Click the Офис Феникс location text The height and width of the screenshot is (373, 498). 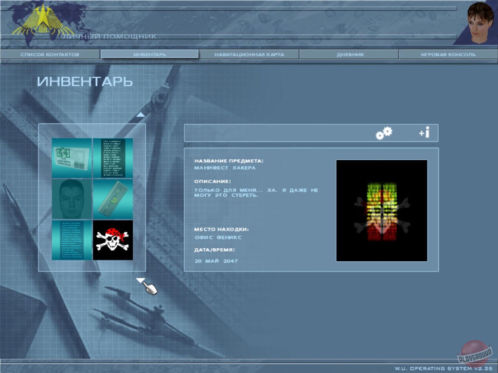[x=218, y=237]
